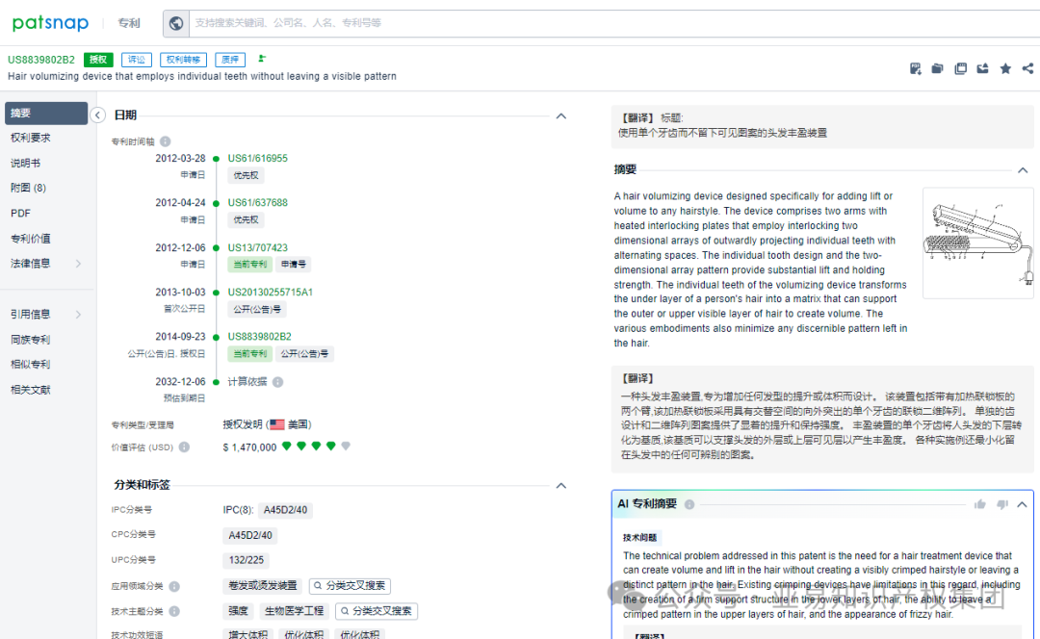Collapse the left sidebar with arrow
1040x639 pixels.
(97, 114)
